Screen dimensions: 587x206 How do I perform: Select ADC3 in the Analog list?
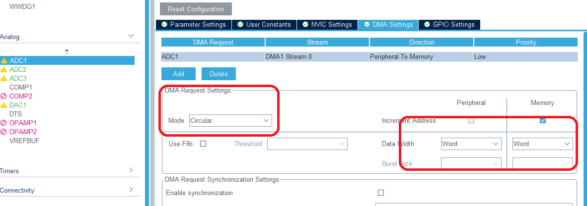coord(18,78)
